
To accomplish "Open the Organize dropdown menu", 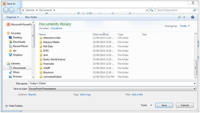I will pos(12,17).
